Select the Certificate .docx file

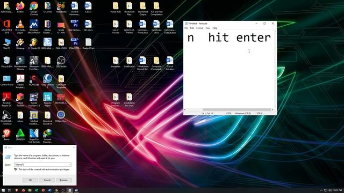click(156, 26)
